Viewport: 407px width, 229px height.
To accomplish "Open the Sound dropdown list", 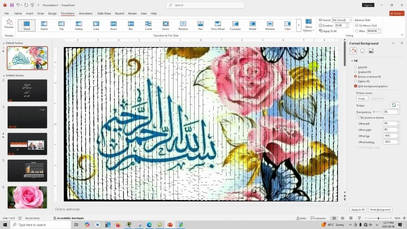I will 350,20.
